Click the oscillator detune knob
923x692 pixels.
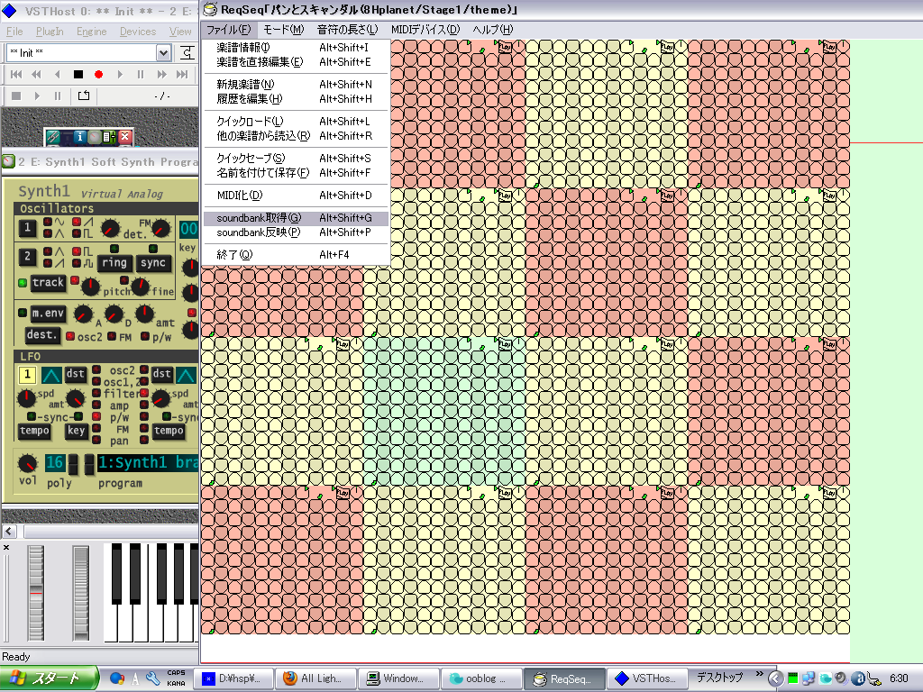click(x=109, y=228)
